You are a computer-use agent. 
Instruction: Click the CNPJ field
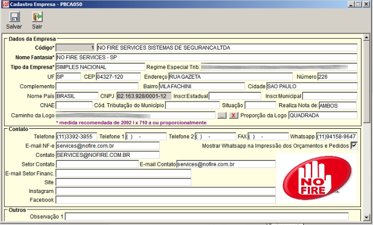click(x=144, y=96)
